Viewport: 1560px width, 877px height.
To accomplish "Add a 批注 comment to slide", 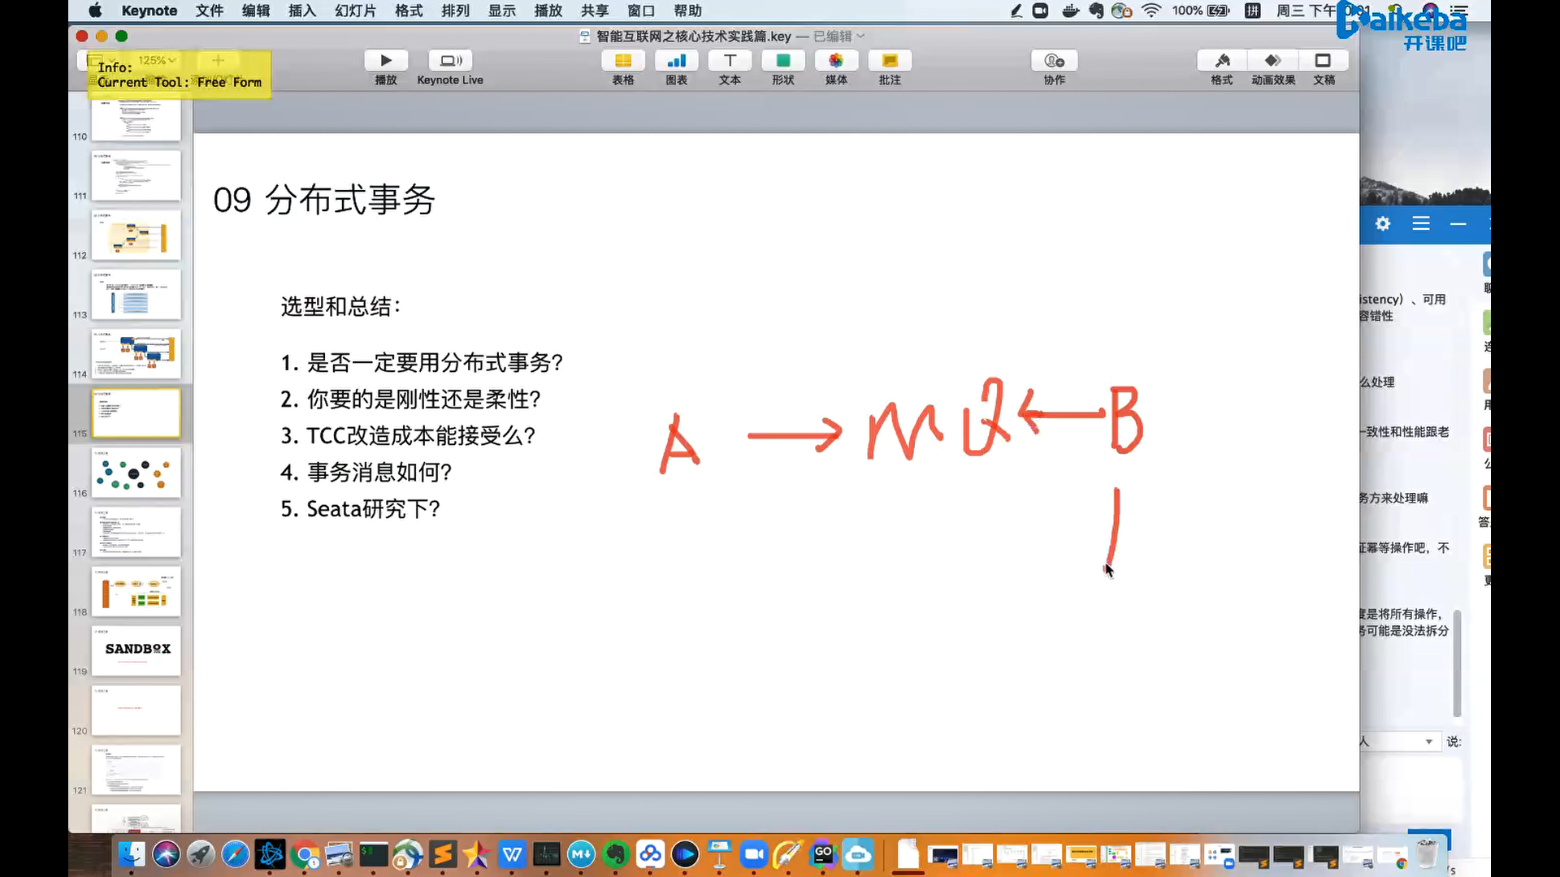I will [x=890, y=61].
